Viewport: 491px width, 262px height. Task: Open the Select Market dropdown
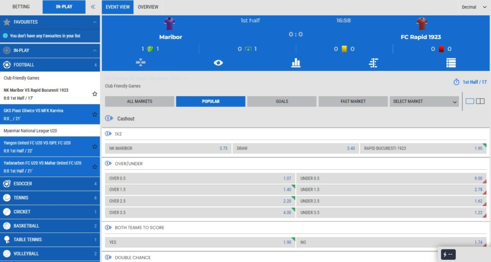[424, 101]
